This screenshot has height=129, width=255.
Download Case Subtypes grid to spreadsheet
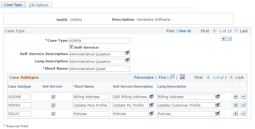(x=182, y=77)
